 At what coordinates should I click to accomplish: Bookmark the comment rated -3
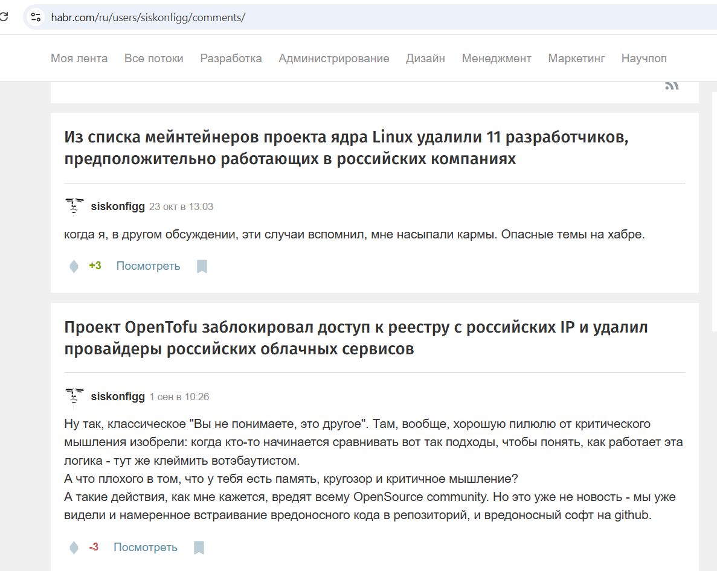(199, 547)
